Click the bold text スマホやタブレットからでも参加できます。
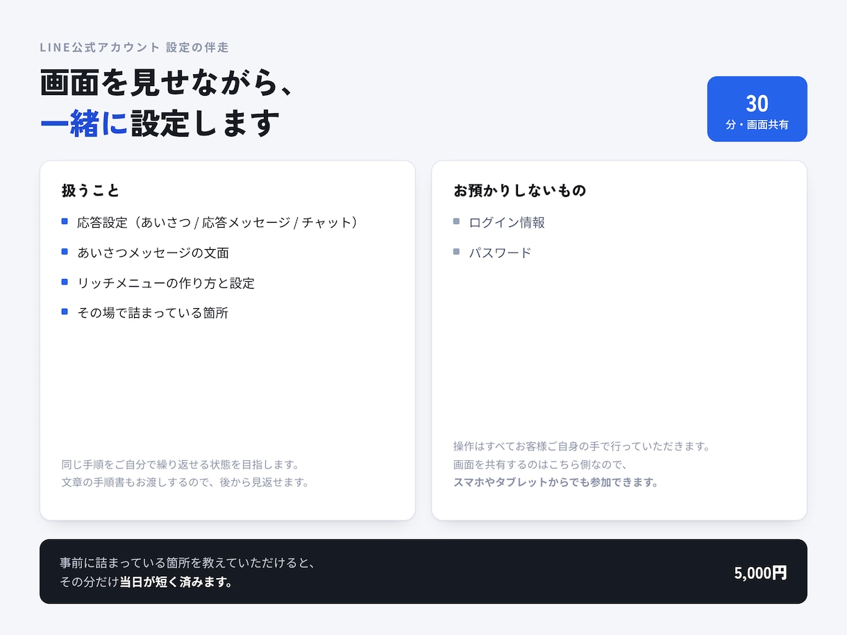This screenshot has height=635, width=847. click(x=556, y=482)
